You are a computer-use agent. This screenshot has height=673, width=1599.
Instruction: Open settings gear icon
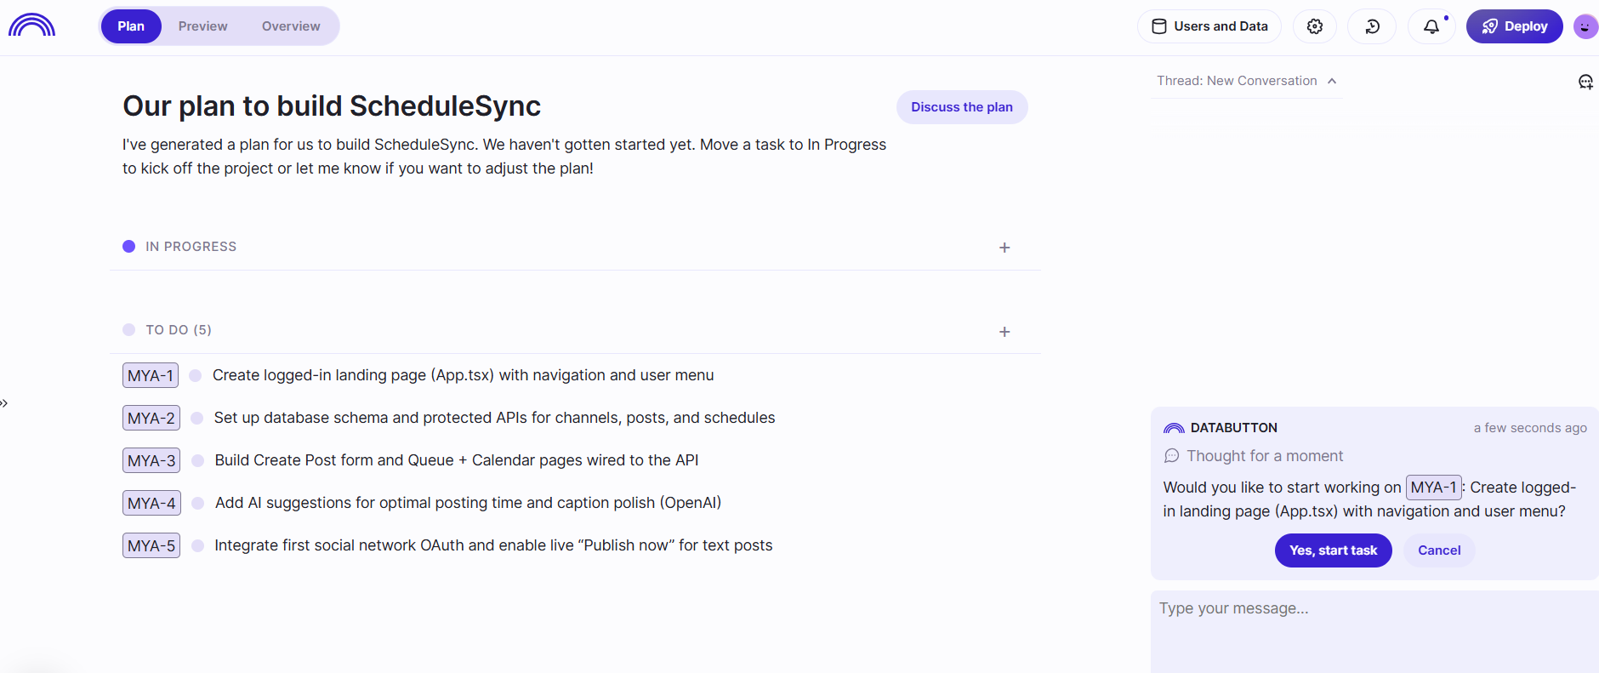(1315, 26)
